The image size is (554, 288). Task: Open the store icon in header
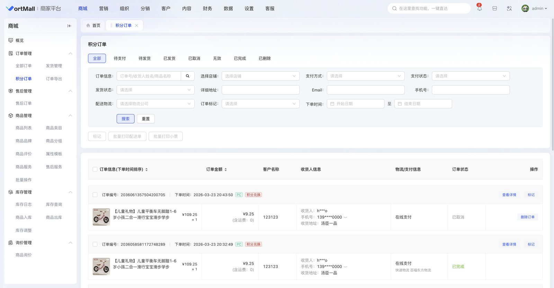(x=494, y=9)
